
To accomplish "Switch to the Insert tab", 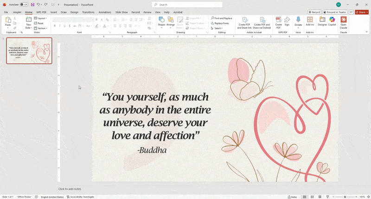I will click(54, 12).
